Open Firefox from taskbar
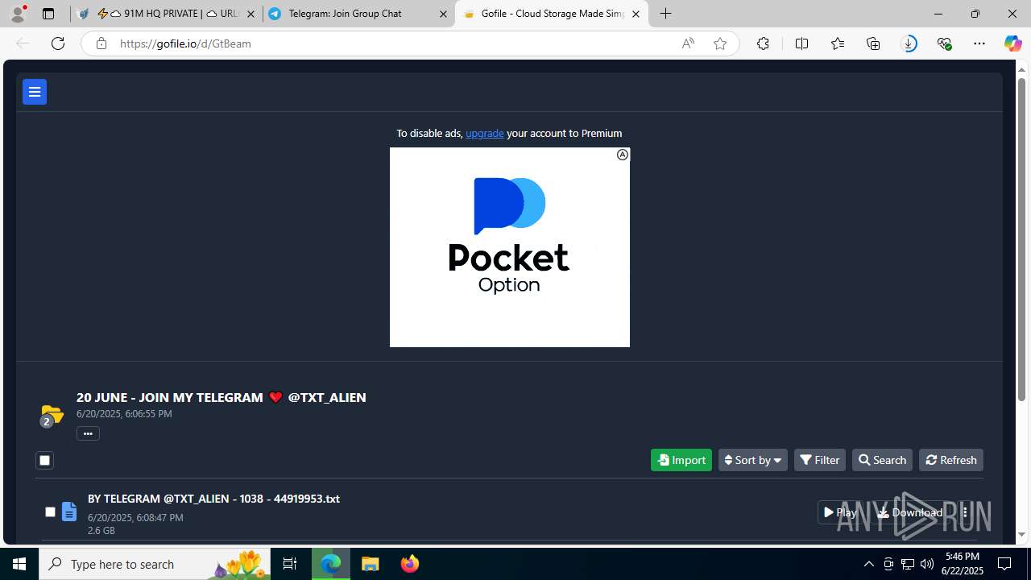This screenshot has height=580, width=1031. pyautogui.click(x=409, y=564)
